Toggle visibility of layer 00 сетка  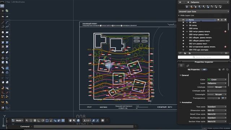coord(183,25)
